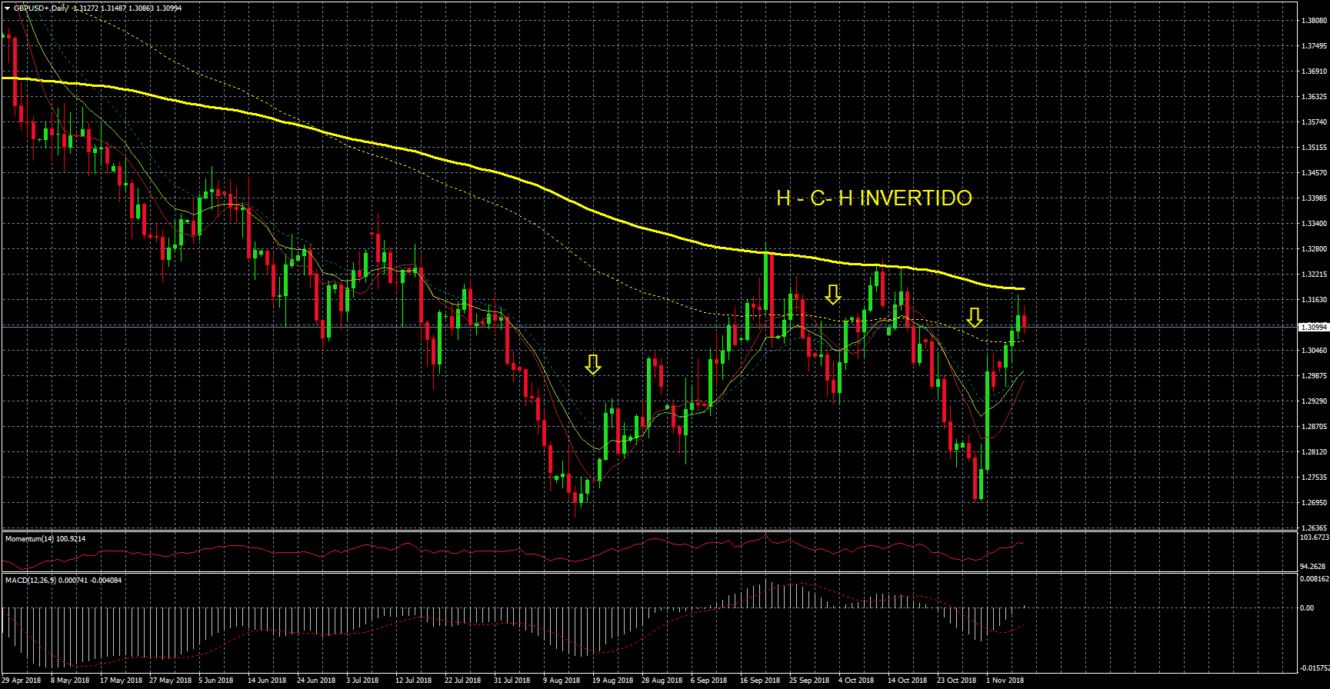
Task: Click the 1.38080 level on price scale
Action: (x=1313, y=21)
